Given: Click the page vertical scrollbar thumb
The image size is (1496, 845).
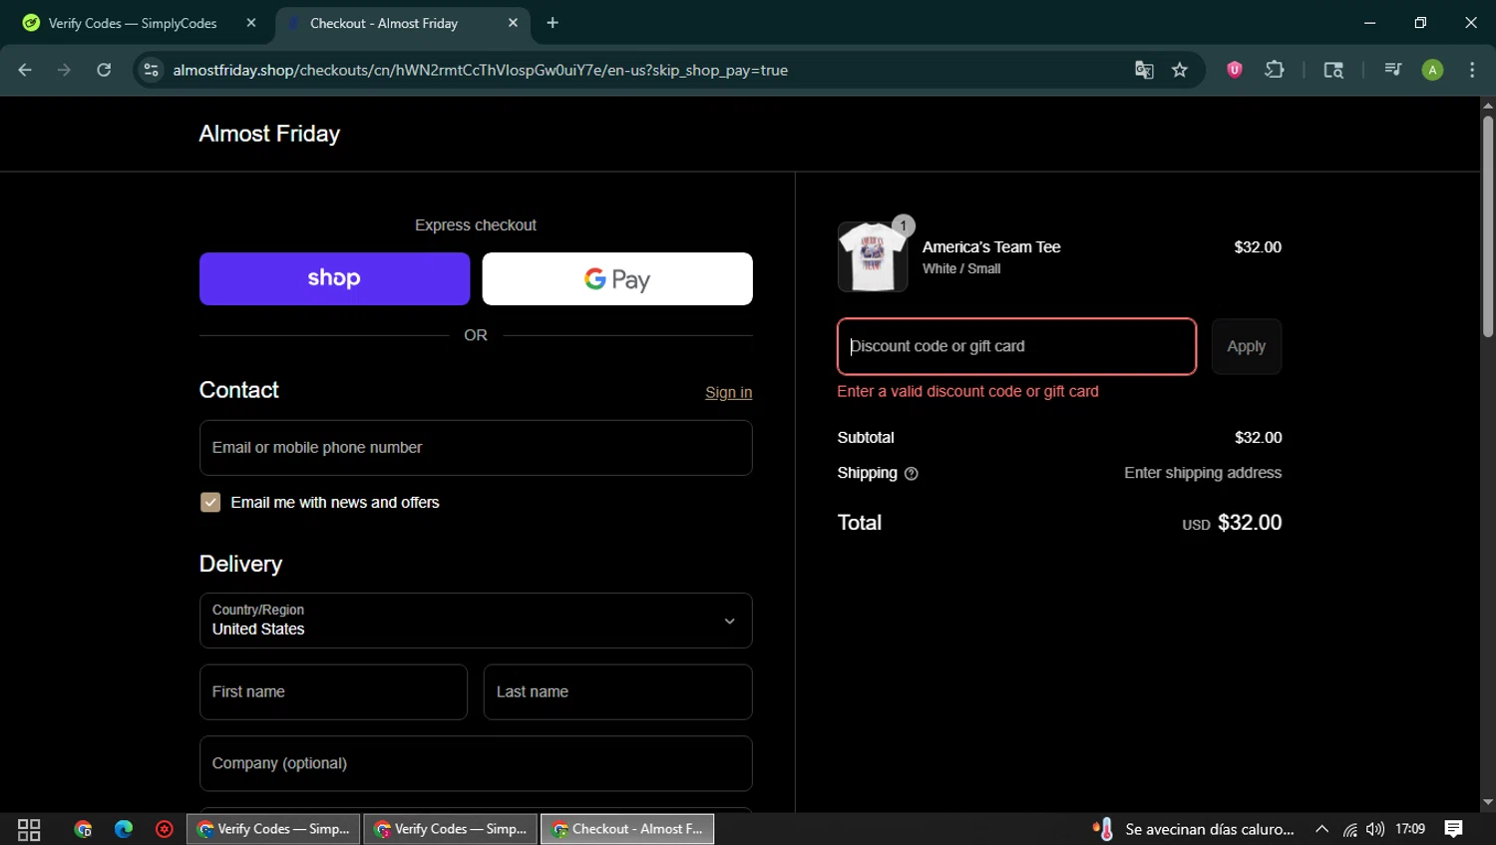Looking at the screenshot, I should point(1487,226).
